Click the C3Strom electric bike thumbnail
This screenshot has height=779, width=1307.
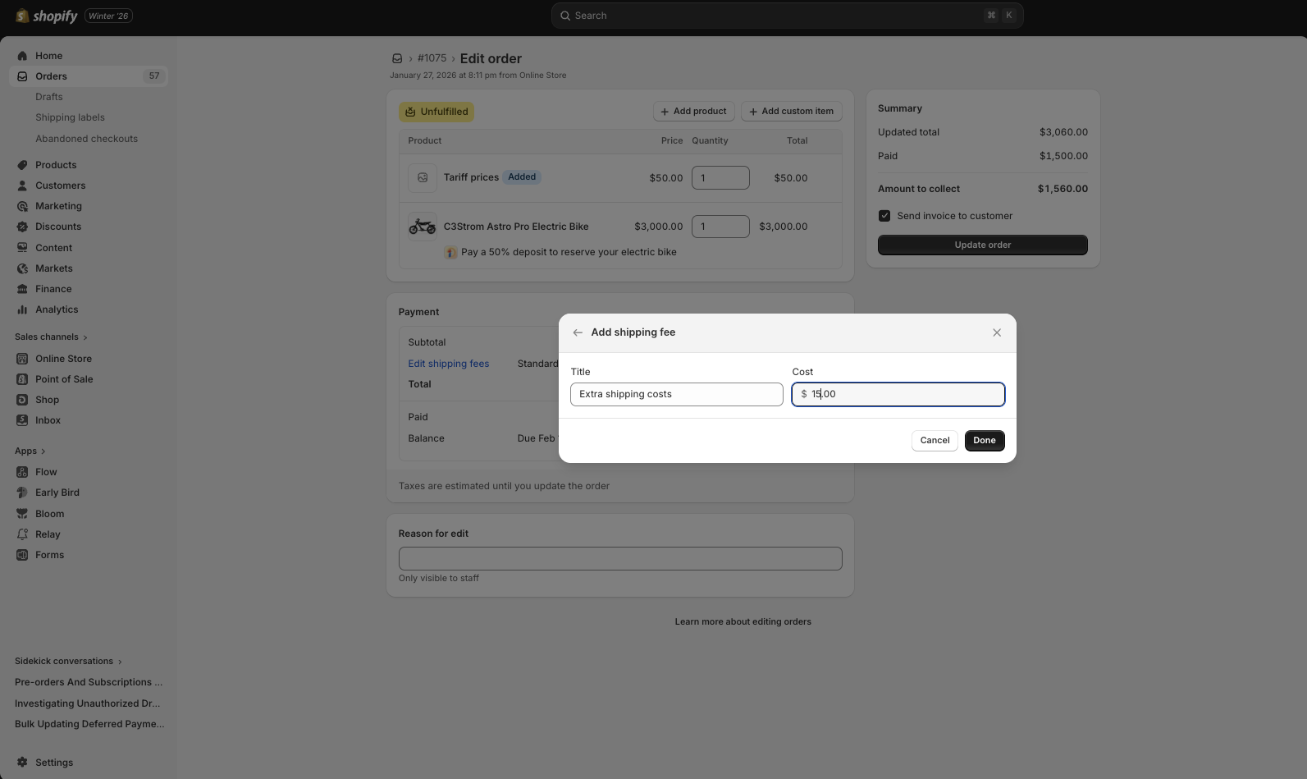tap(423, 226)
